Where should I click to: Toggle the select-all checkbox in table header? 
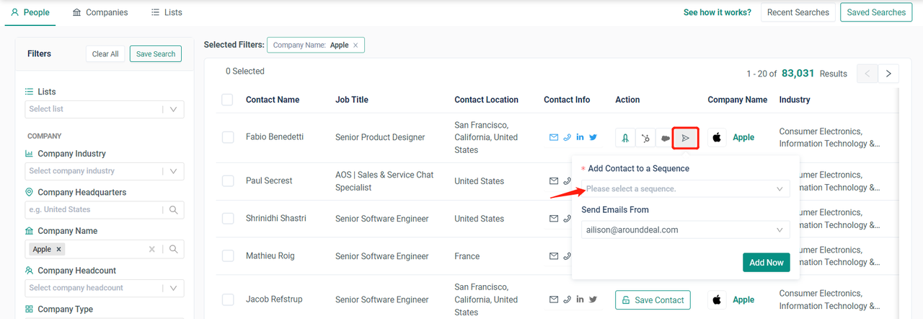pyautogui.click(x=227, y=100)
